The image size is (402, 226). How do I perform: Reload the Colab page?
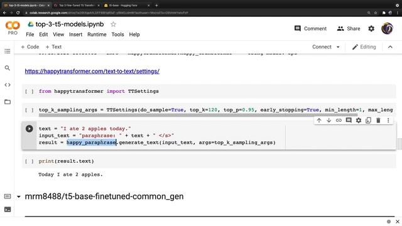coord(18,13)
